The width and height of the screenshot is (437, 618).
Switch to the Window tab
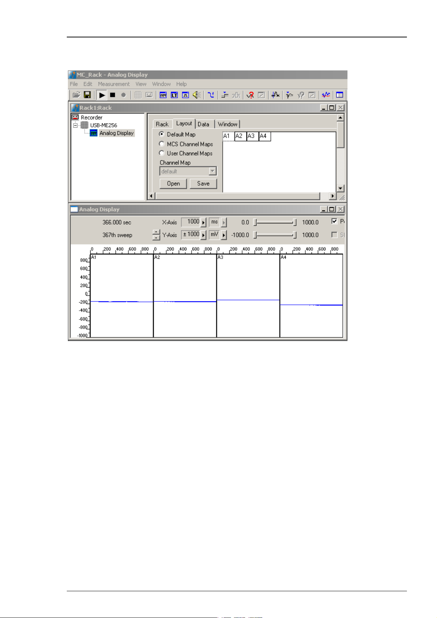[227, 124]
